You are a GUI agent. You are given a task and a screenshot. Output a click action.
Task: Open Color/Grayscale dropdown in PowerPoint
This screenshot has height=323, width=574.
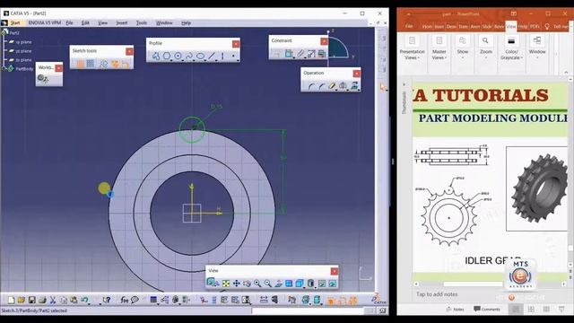click(511, 49)
